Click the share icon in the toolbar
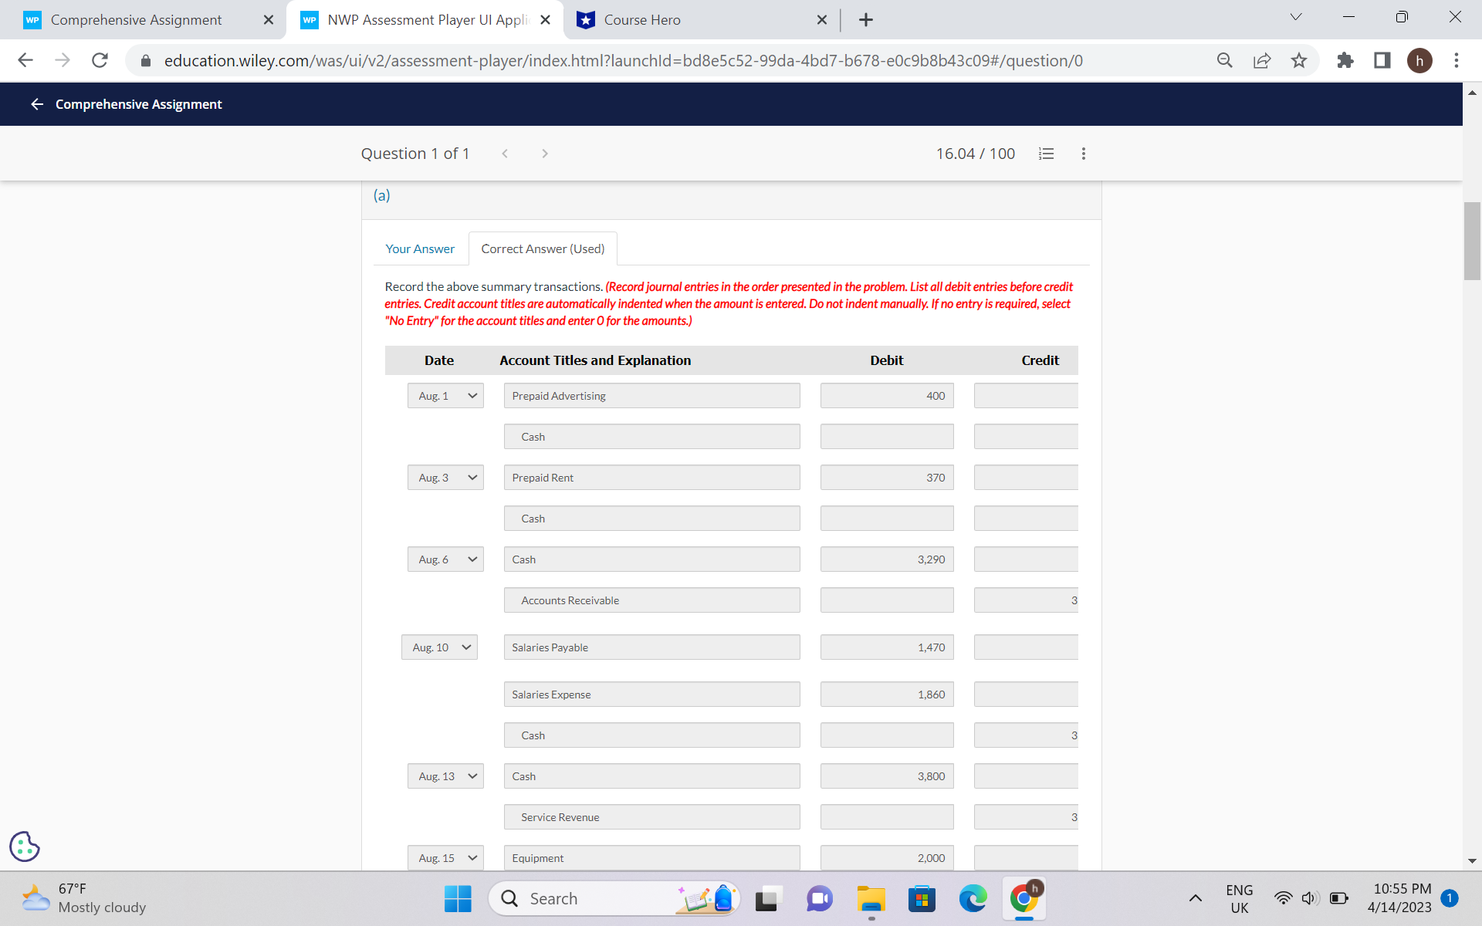The height and width of the screenshot is (926, 1482). click(x=1261, y=60)
